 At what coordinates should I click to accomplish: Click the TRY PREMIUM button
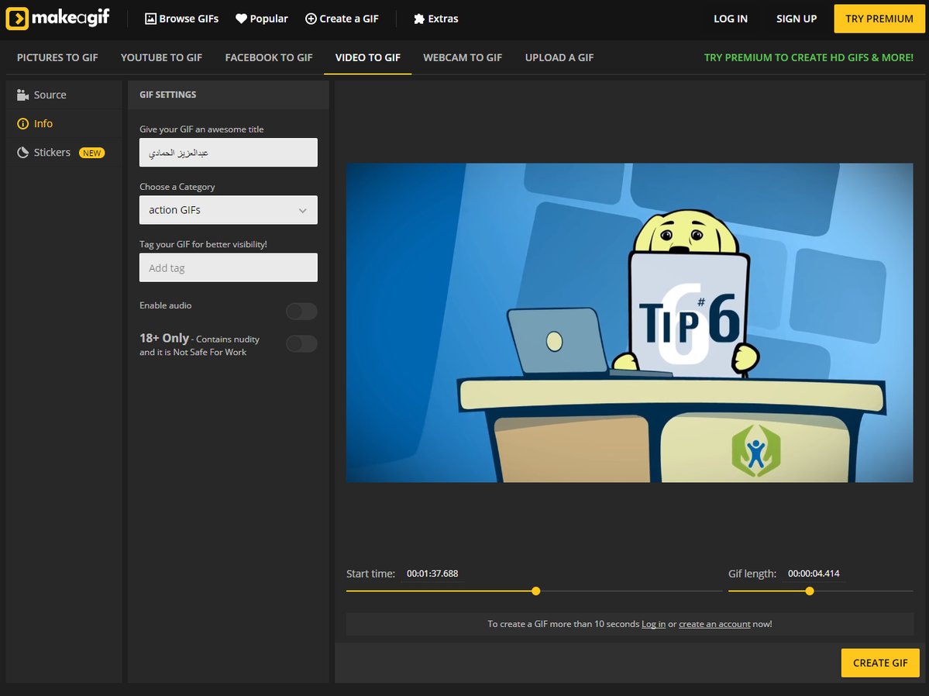pos(879,19)
